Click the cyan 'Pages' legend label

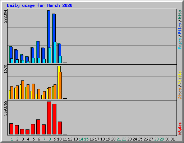pos(180,44)
